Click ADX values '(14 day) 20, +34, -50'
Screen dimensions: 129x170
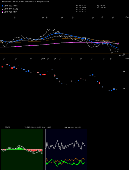pyautogui.click(x=72, y=127)
